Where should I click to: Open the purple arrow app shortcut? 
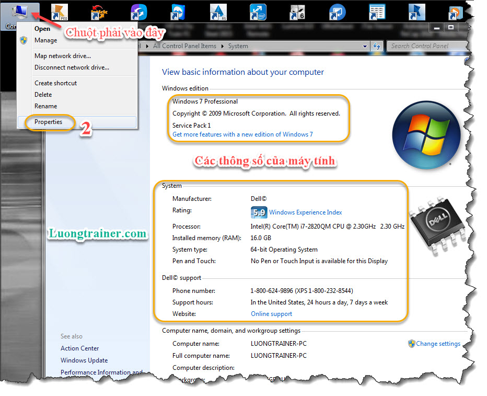[138, 13]
